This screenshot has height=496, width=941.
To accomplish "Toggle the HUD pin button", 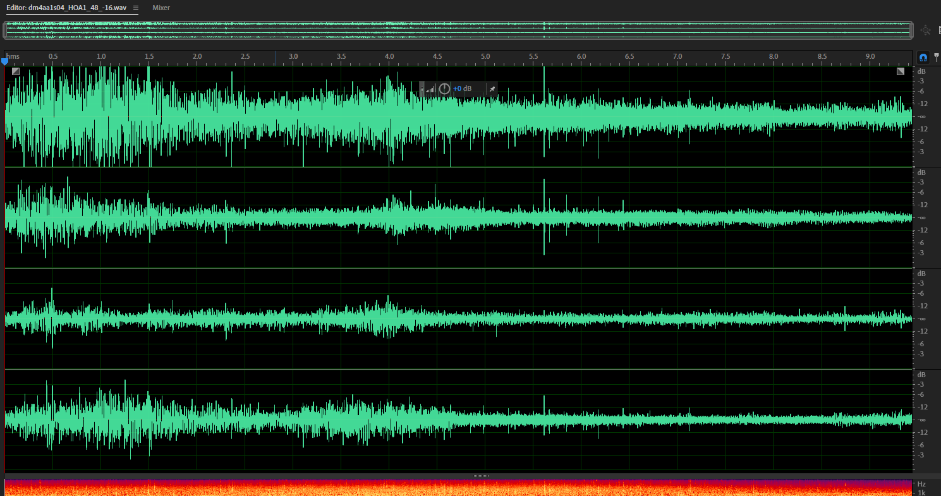I will pos(492,89).
